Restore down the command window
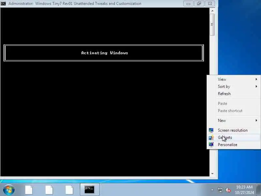Viewport: 261px width, 196px height. pyautogui.click(x=199, y=4)
